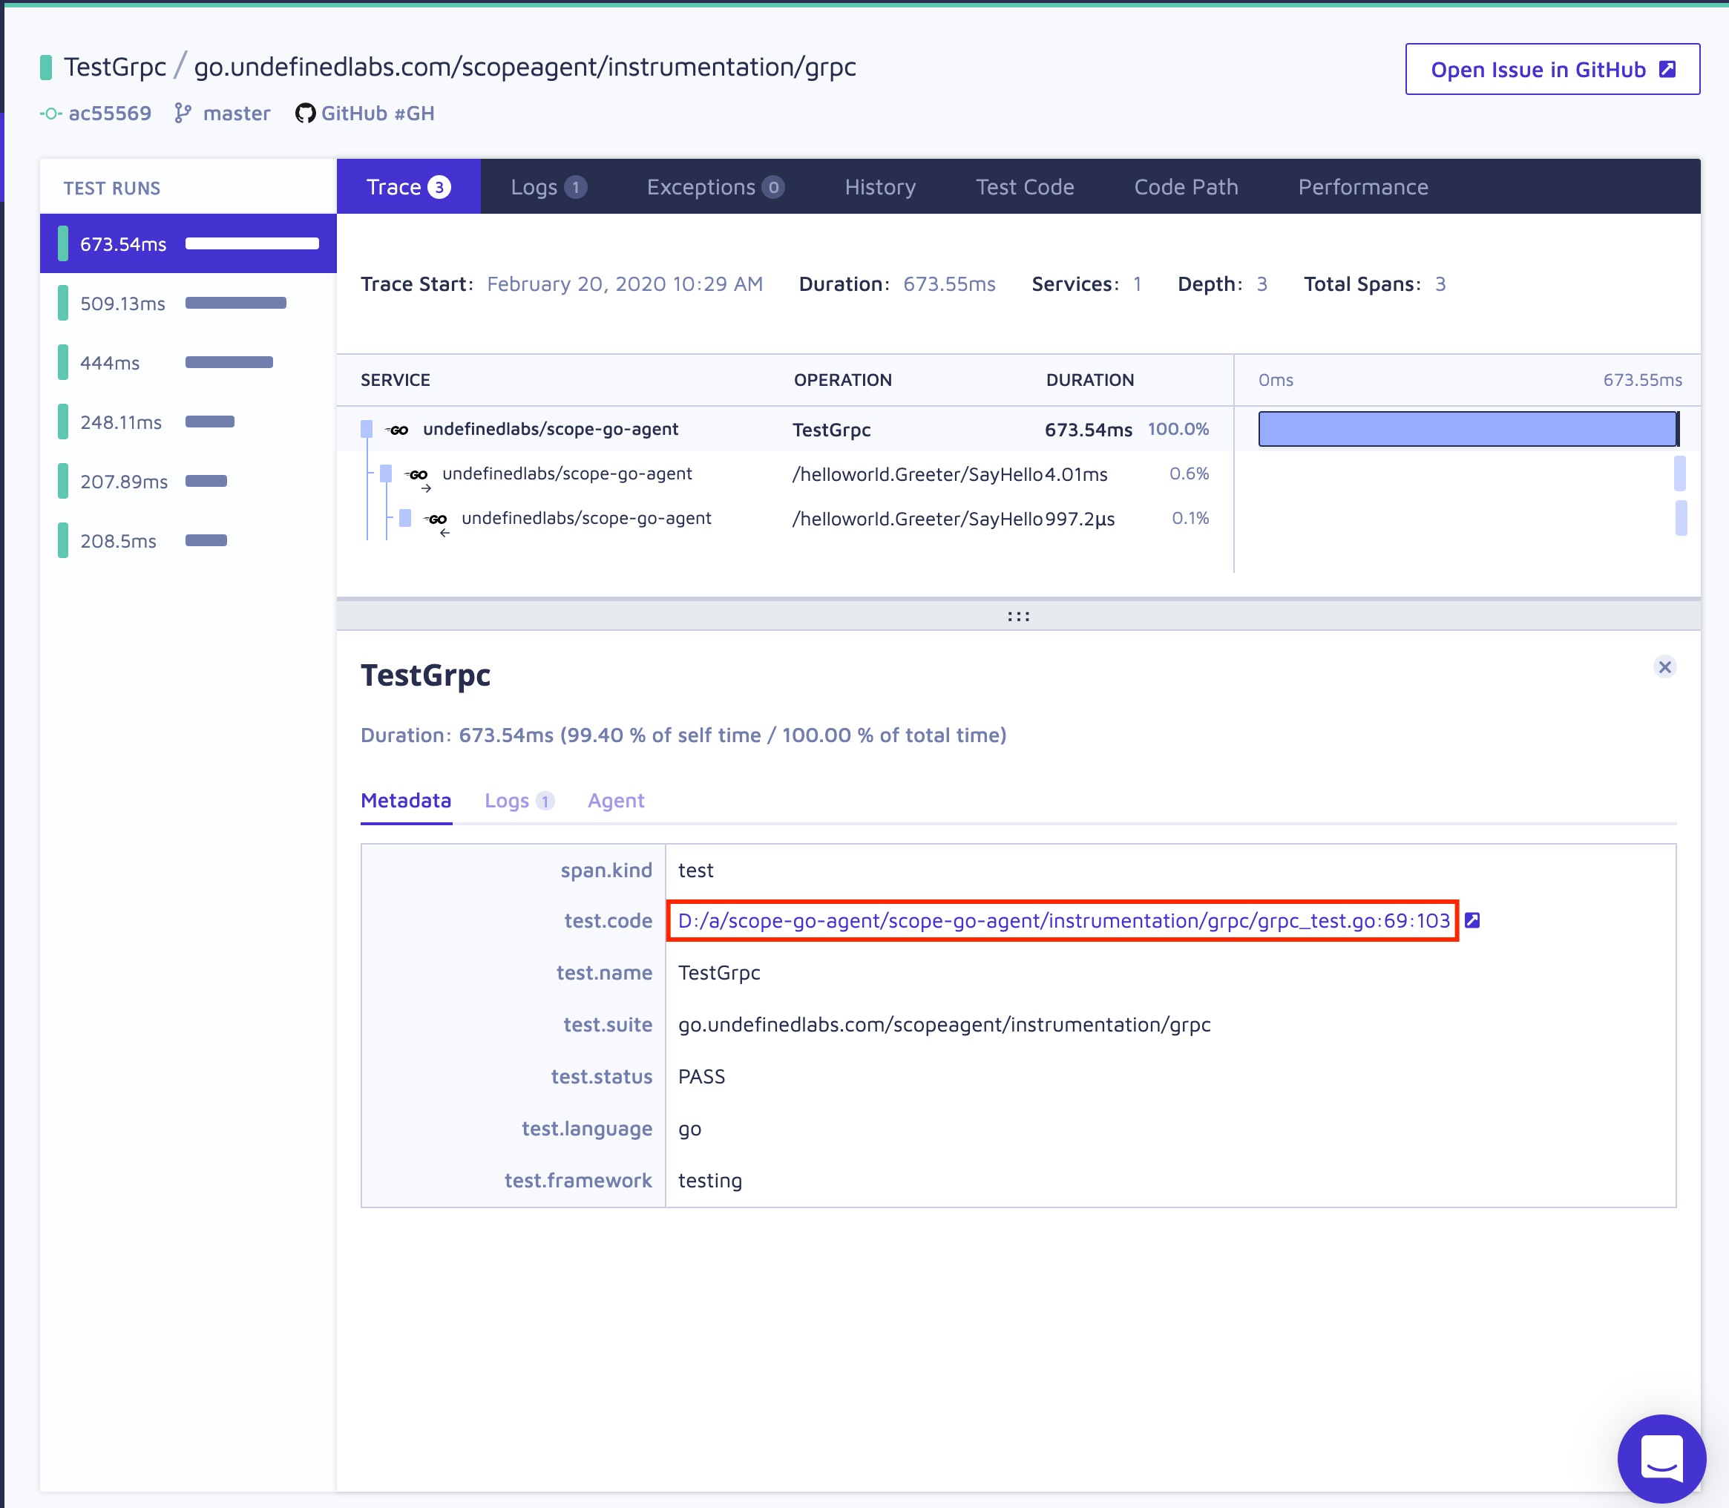
Task: Click the master branch icon
Action: [183, 114]
